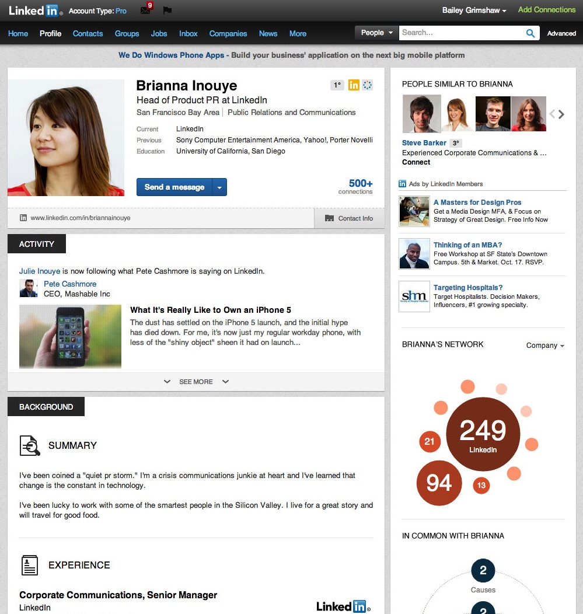Open the messages envelope icon with badge

(145, 11)
